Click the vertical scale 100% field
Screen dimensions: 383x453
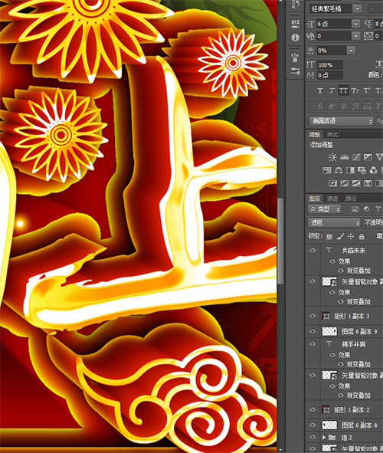(x=330, y=65)
